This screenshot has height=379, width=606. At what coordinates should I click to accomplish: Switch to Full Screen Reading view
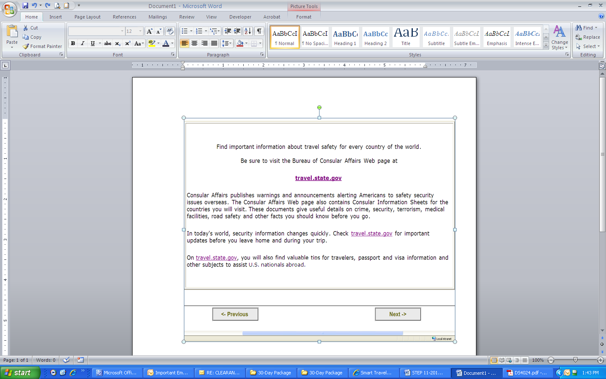(x=502, y=360)
